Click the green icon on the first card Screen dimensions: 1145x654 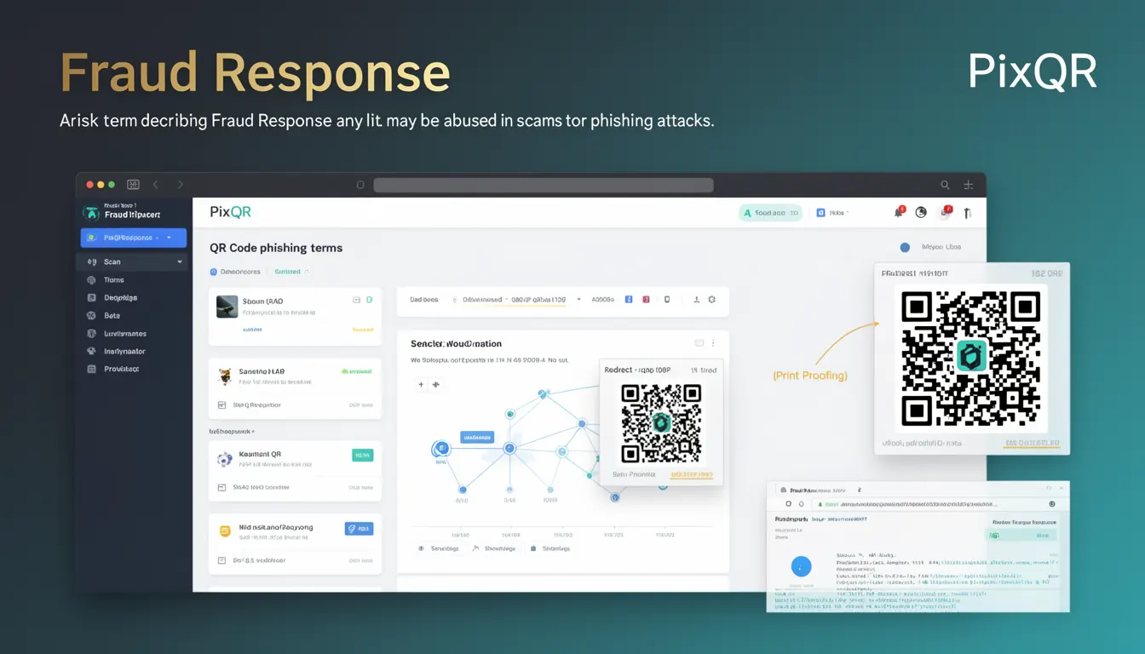coord(369,300)
